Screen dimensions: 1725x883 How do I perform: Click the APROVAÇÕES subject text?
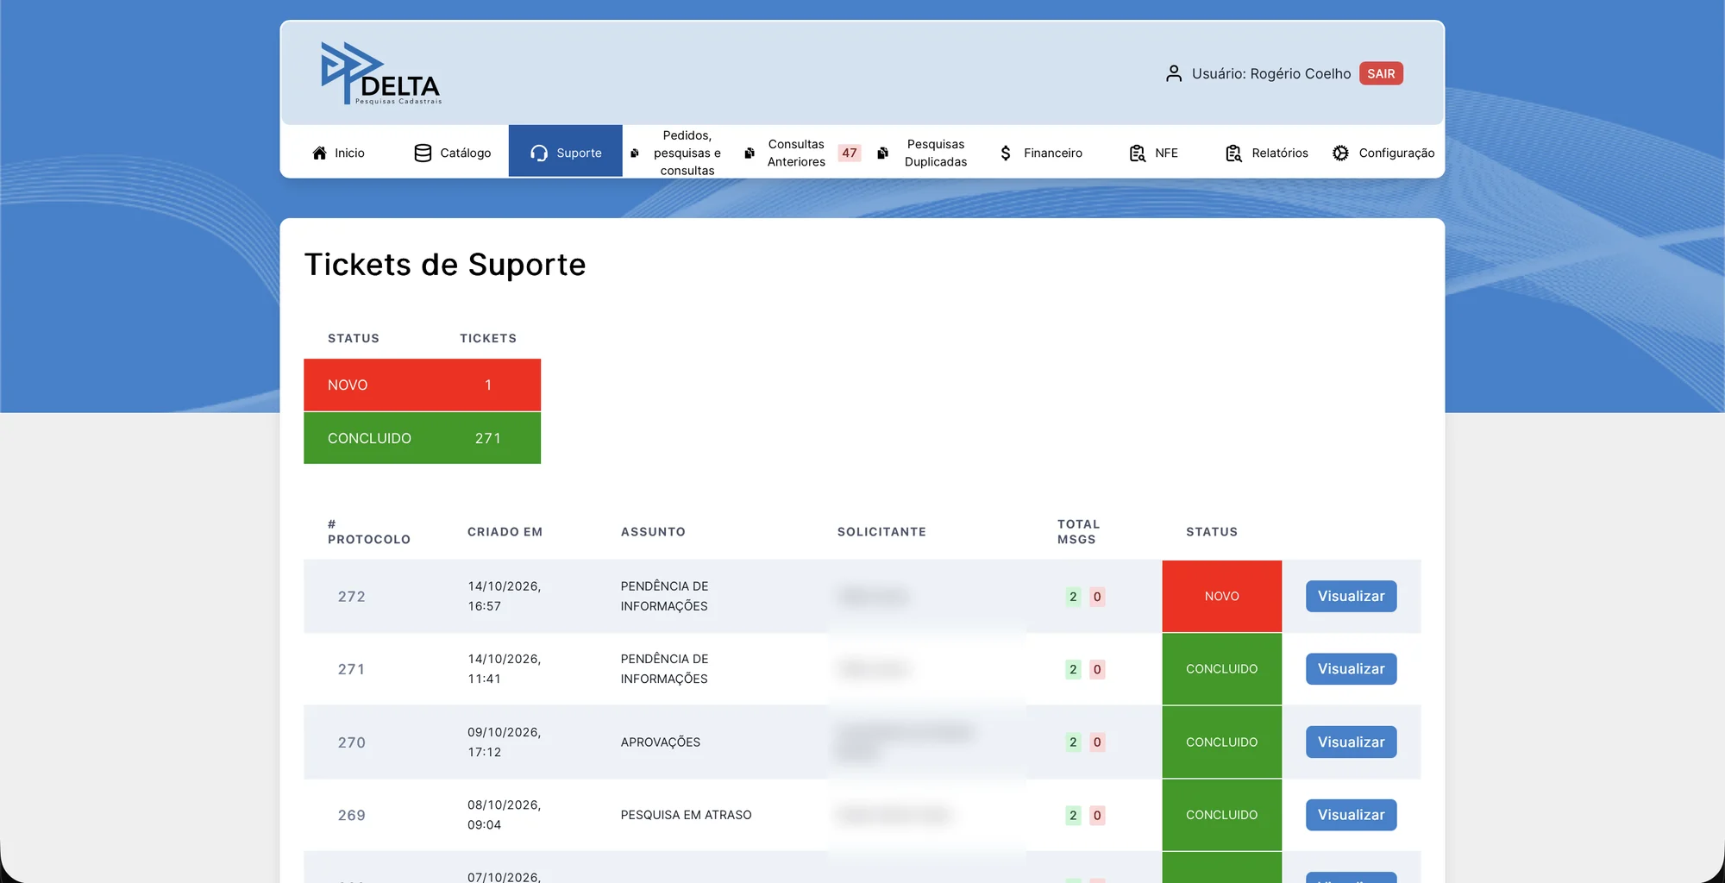[661, 742]
